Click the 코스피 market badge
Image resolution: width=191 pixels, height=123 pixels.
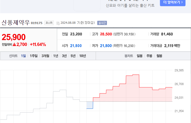tap(49, 23)
